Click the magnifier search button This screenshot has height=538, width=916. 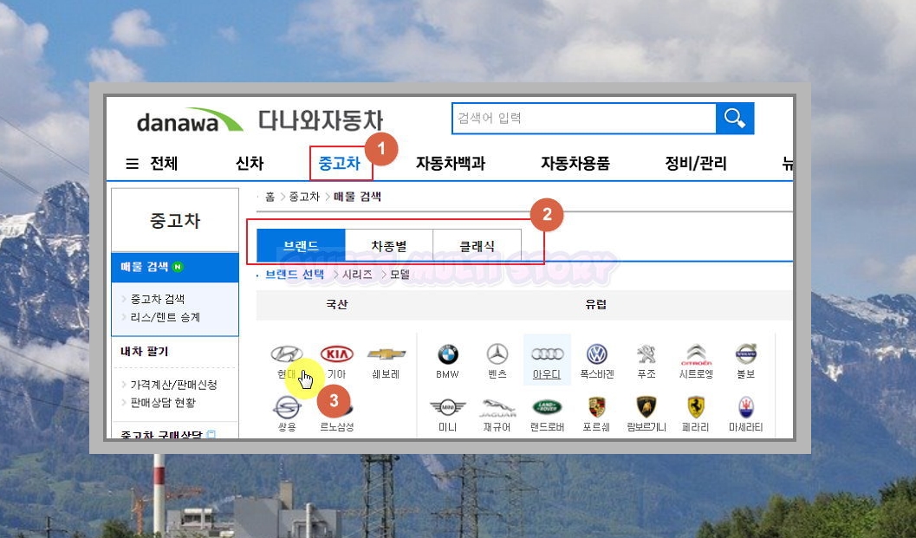(735, 119)
